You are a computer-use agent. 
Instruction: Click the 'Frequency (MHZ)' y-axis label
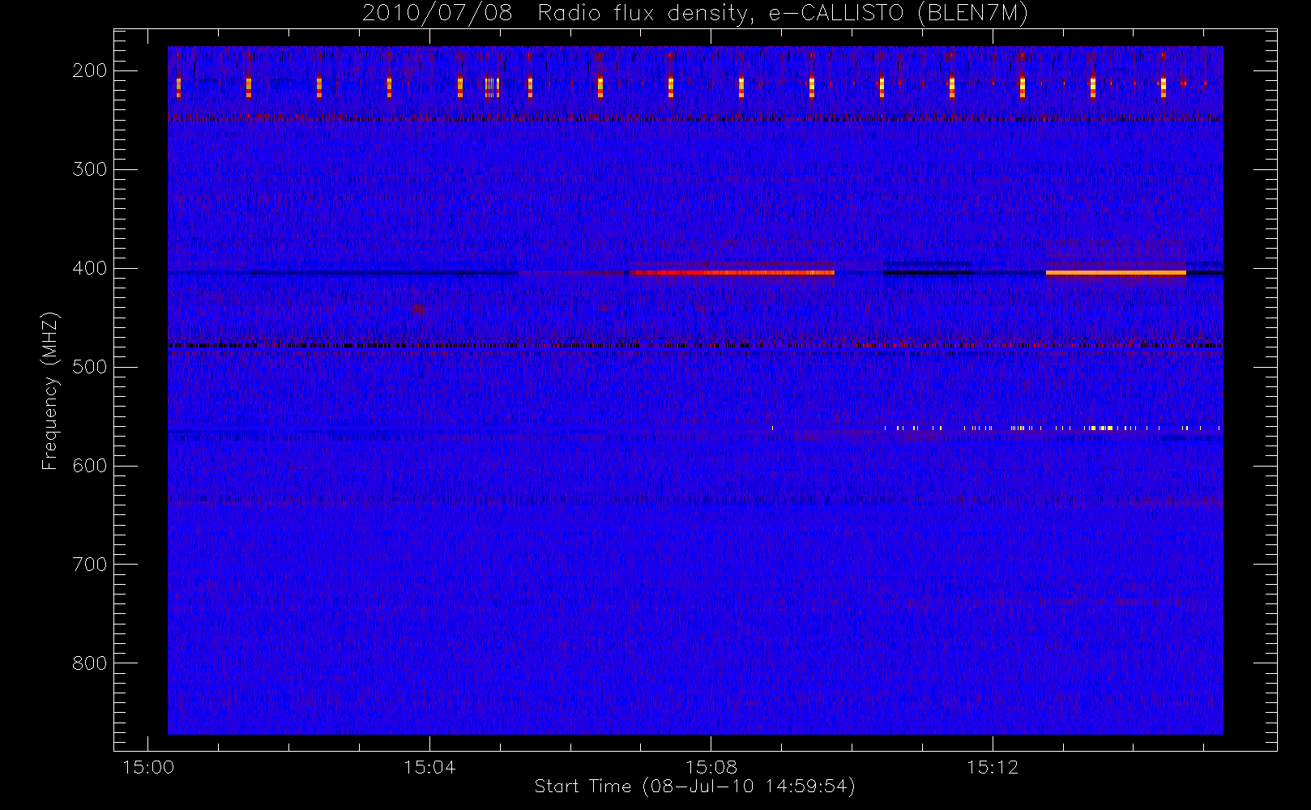tap(50, 390)
